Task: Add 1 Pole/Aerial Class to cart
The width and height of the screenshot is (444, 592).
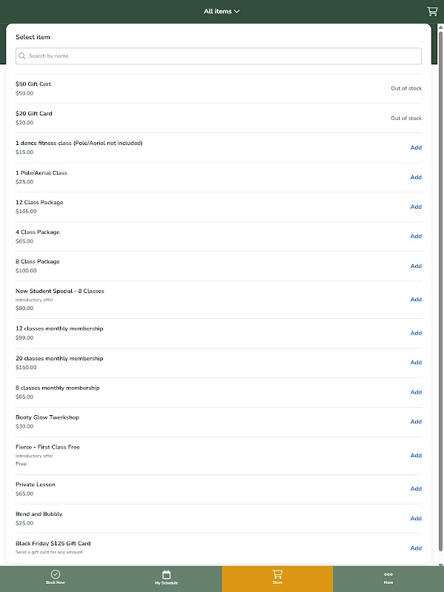Action: pos(416,178)
